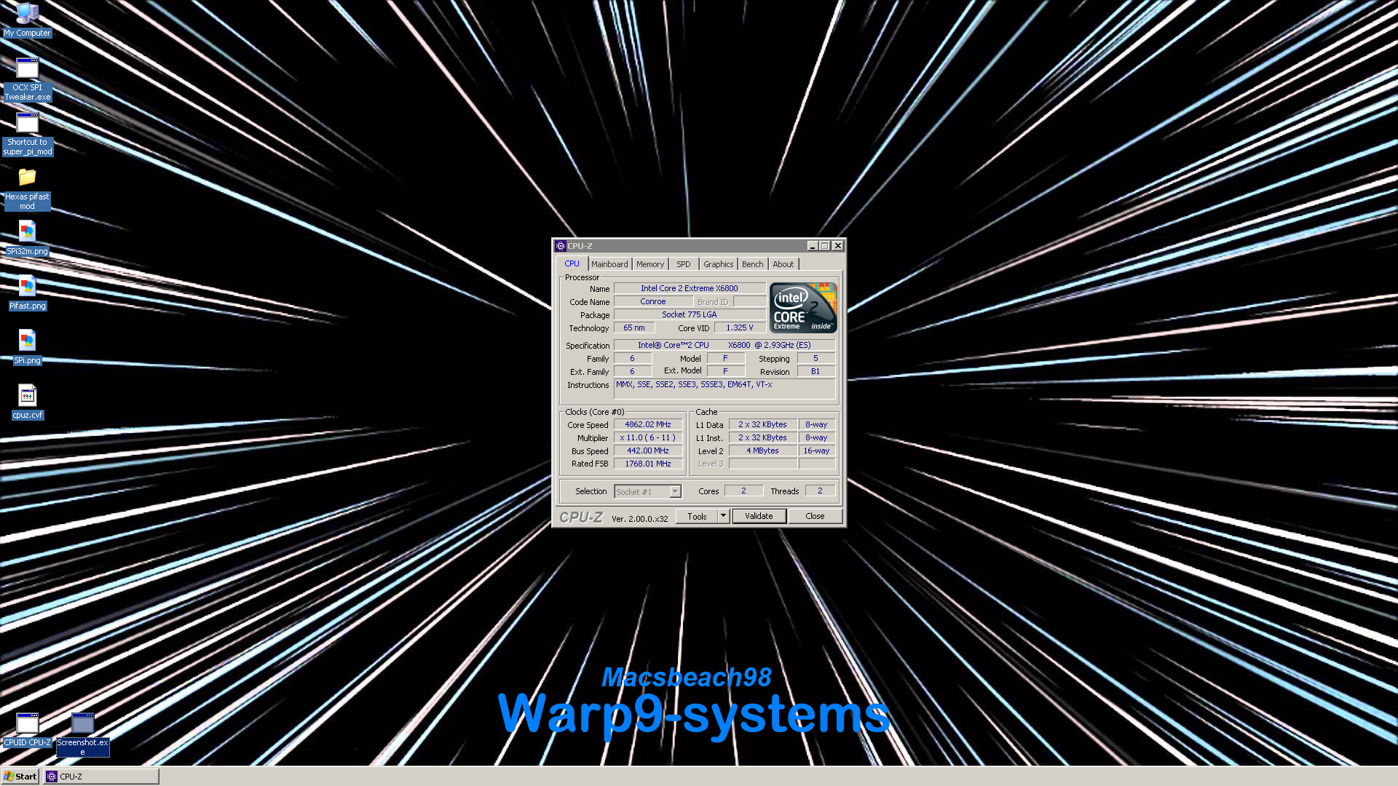The width and height of the screenshot is (1398, 786).
Task: Click the Validate button
Action: click(759, 516)
